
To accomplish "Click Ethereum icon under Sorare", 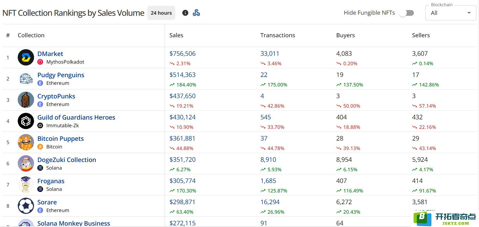I will [x=40, y=210].
